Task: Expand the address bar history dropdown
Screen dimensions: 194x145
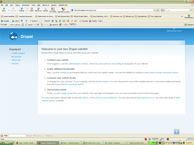Action: click(155, 10)
